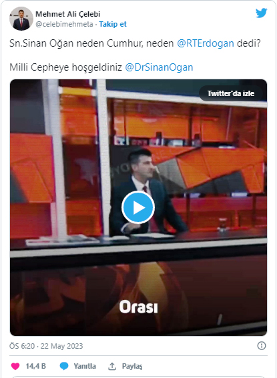Click the Twitter bird logo icon
The height and width of the screenshot is (378, 277).
[x=262, y=13]
